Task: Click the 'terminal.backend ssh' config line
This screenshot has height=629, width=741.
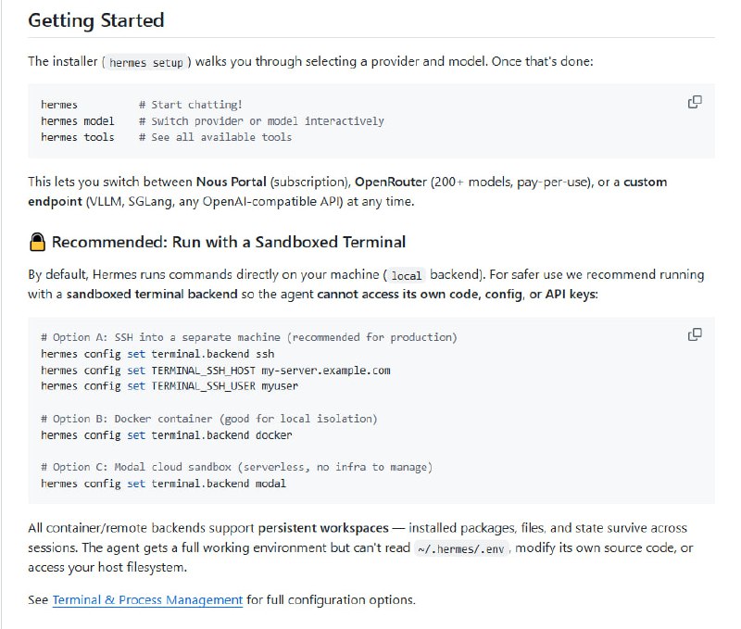Action: coord(157,354)
